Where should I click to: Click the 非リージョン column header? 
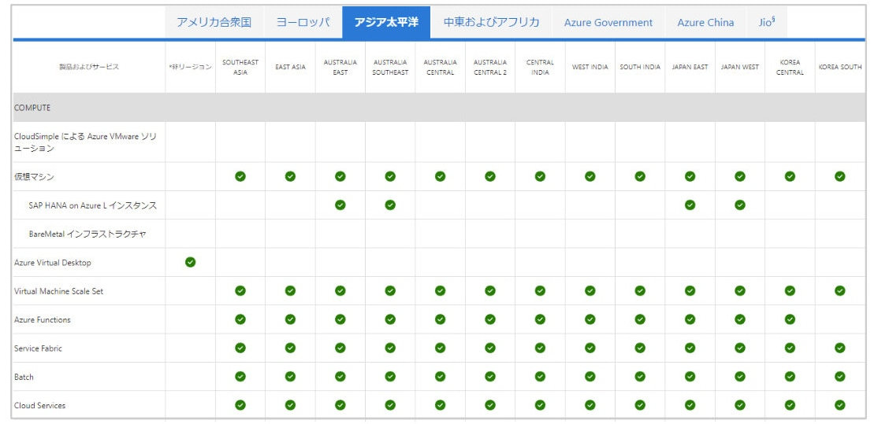pyautogui.click(x=191, y=67)
